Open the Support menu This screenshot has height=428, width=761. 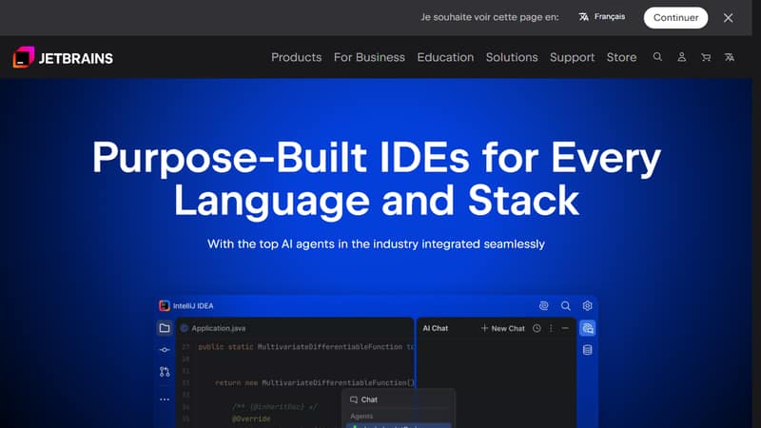tap(573, 57)
